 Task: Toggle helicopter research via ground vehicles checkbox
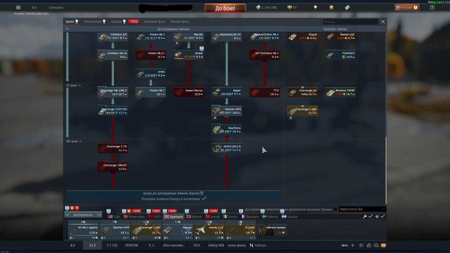[335, 209]
